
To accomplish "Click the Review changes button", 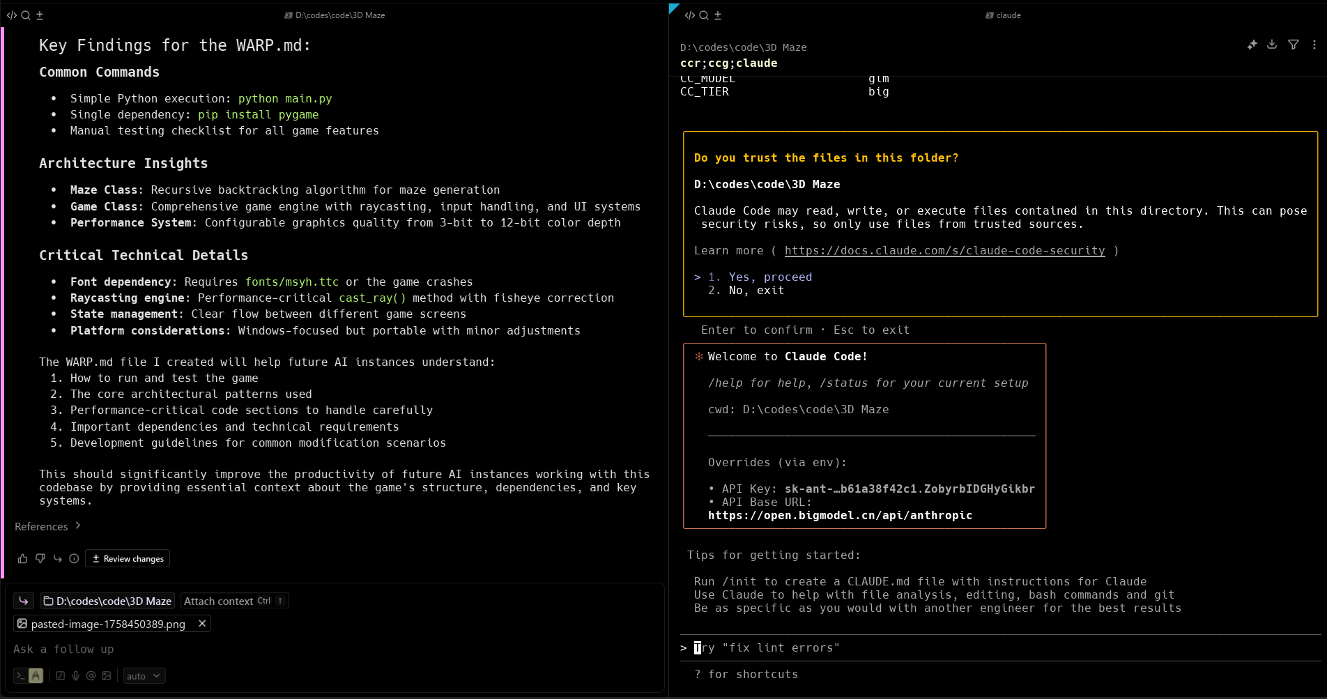I will click(x=128, y=559).
